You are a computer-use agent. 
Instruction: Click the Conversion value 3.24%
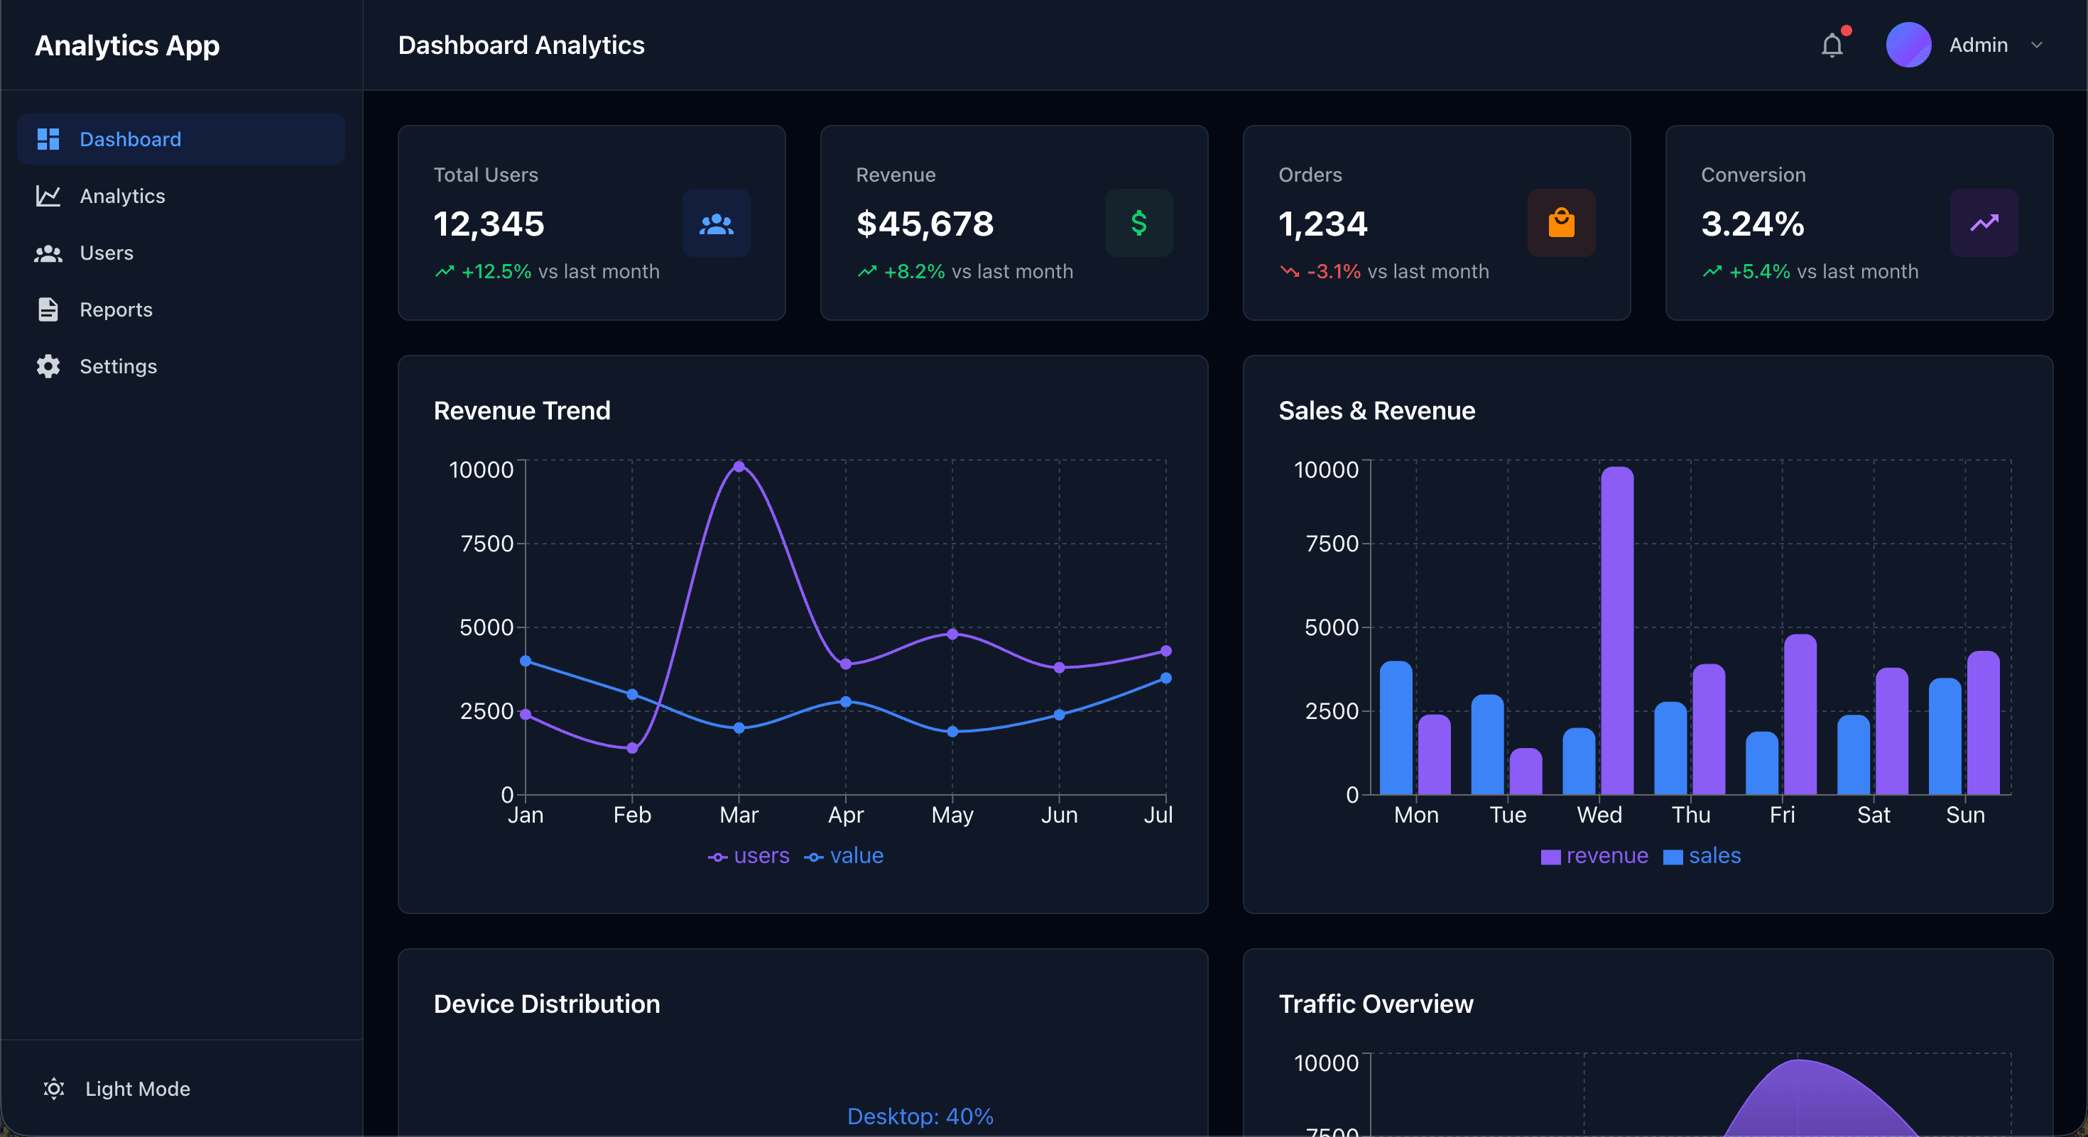(x=1753, y=224)
